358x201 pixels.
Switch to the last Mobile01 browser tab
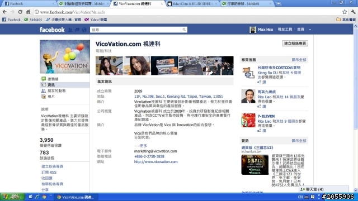pos(247,4)
